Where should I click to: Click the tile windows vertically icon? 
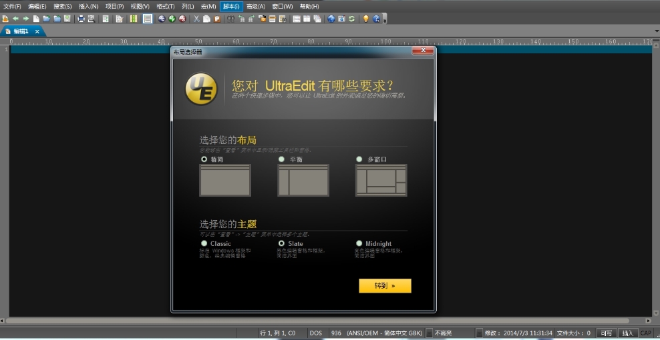tap(307, 19)
